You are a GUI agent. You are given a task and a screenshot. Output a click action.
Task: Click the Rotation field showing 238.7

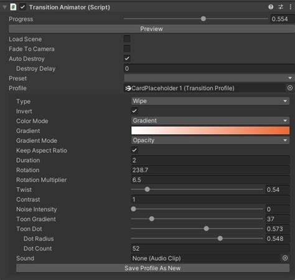click(x=210, y=170)
